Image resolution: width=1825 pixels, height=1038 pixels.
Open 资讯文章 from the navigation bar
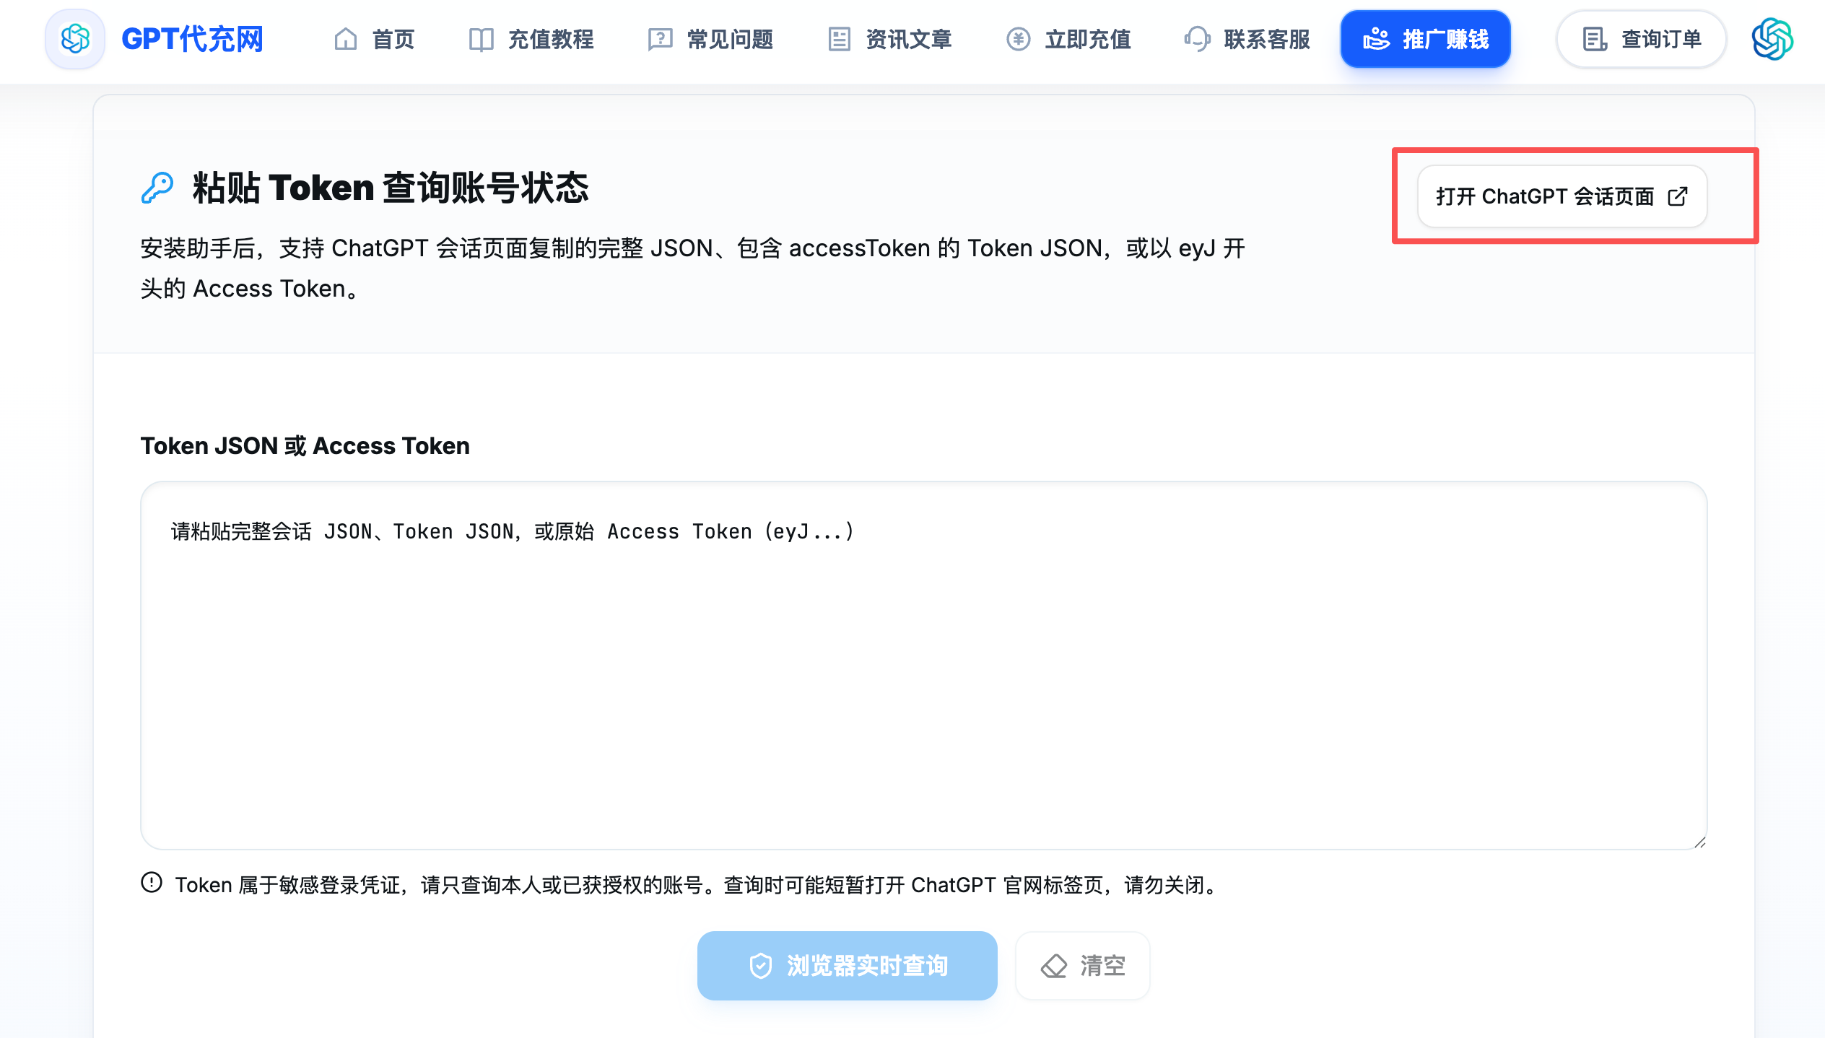coord(889,39)
